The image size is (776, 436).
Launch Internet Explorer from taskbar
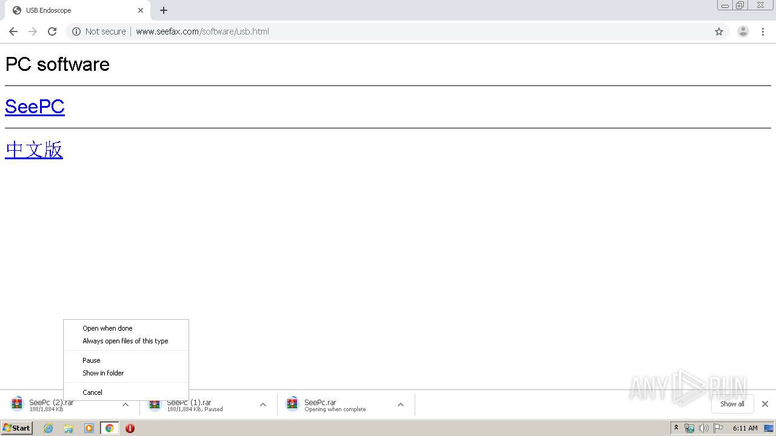48,428
